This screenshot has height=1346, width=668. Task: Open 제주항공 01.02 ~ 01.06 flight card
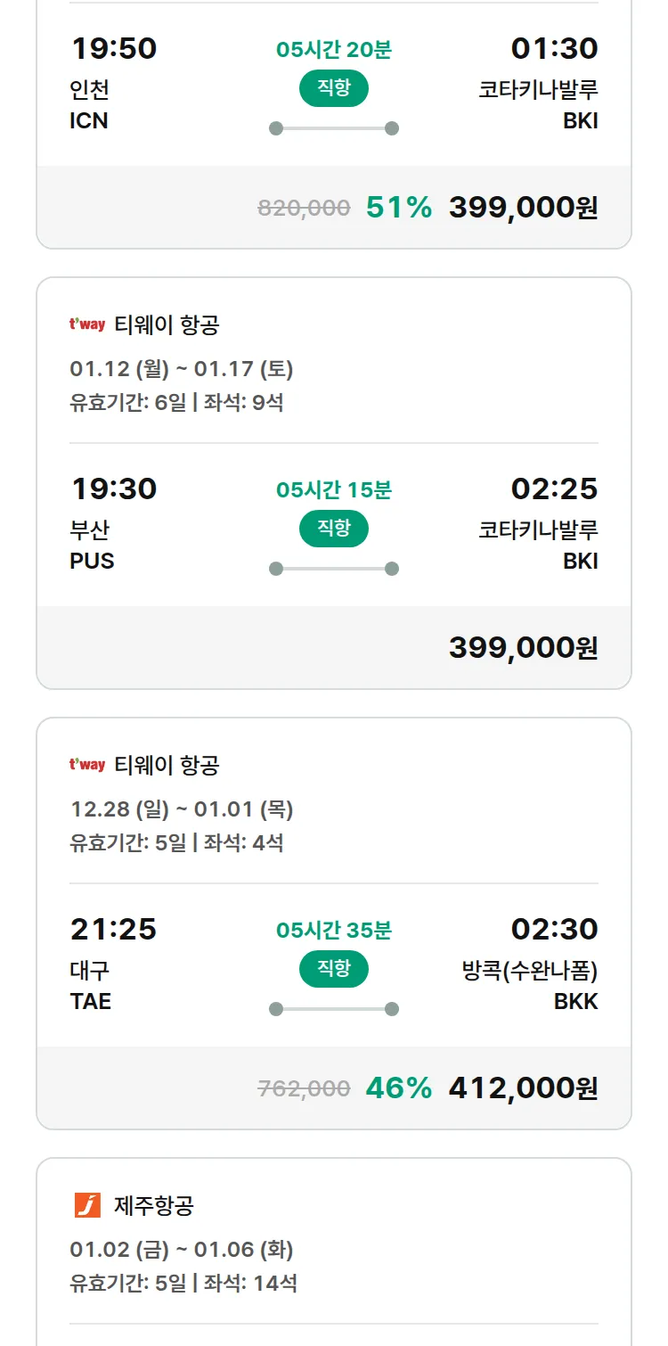pos(334,1248)
